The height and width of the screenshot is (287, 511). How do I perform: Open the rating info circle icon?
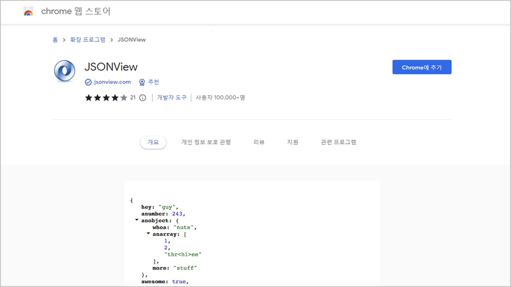(142, 98)
